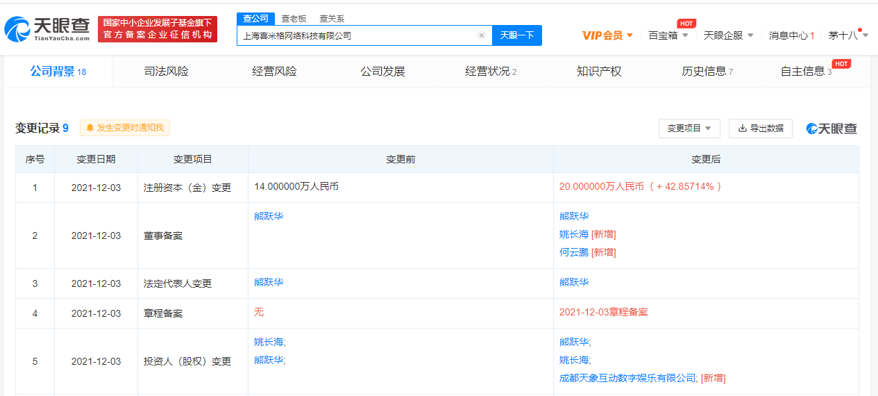Switch to the 公司背景 tab
The width and height of the screenshot is (878, 396).
(58, 72)
